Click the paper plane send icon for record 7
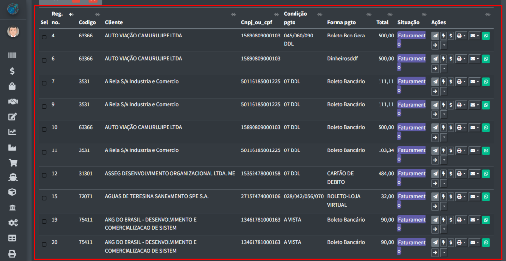Image resolution: width=506 pixels, height=261 pixels. click(x=435, y=82)
